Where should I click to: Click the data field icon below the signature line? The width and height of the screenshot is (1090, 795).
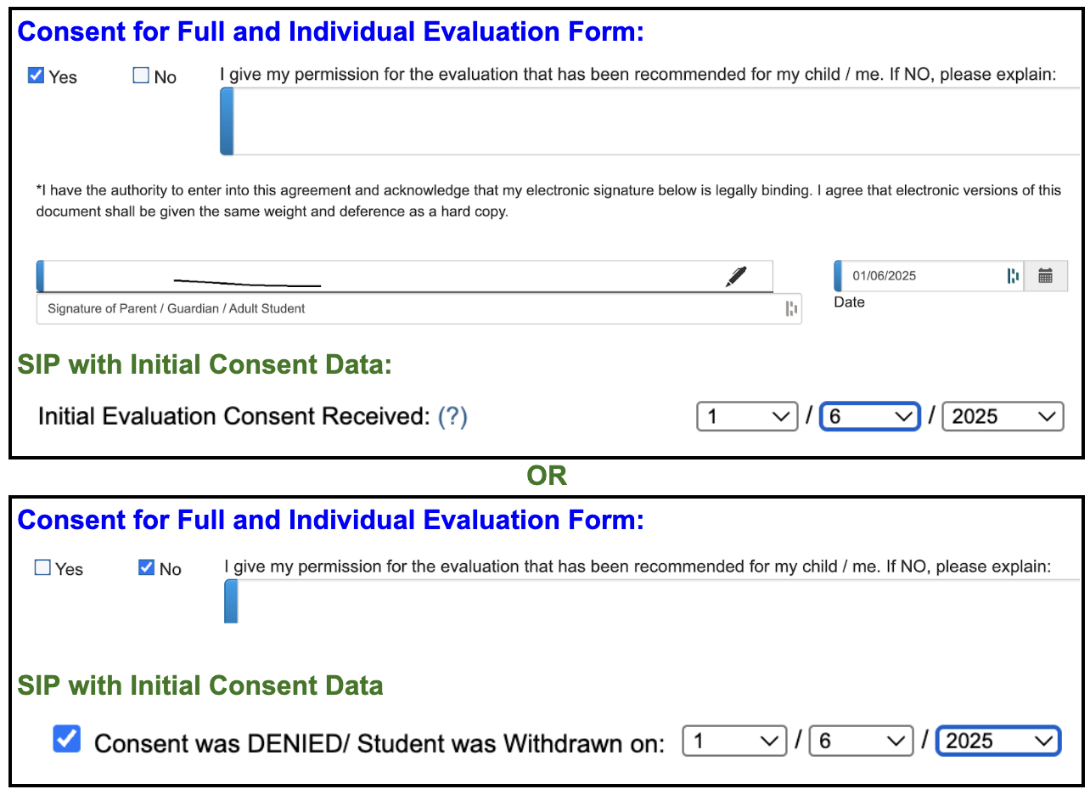(x=789, y=308)
